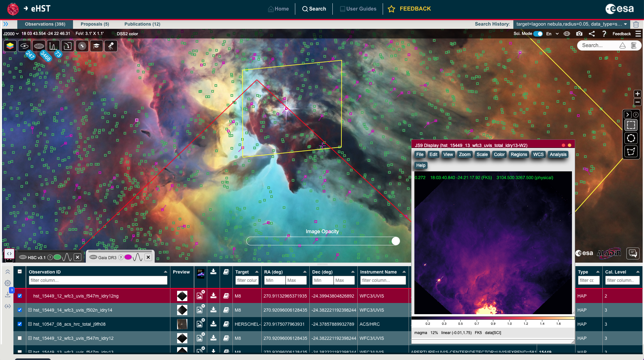Zoom in the sky map with plus
The image size is (644, 360).
point(637,94)
